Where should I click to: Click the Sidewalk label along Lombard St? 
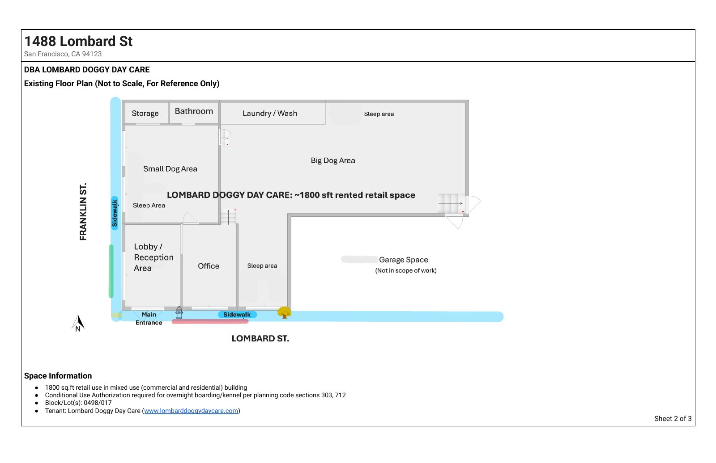click(x=237, y=315)
